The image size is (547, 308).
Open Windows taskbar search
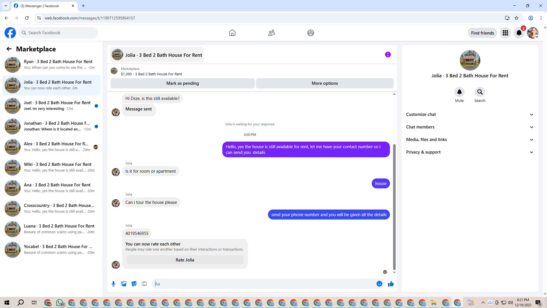(21, 303)
